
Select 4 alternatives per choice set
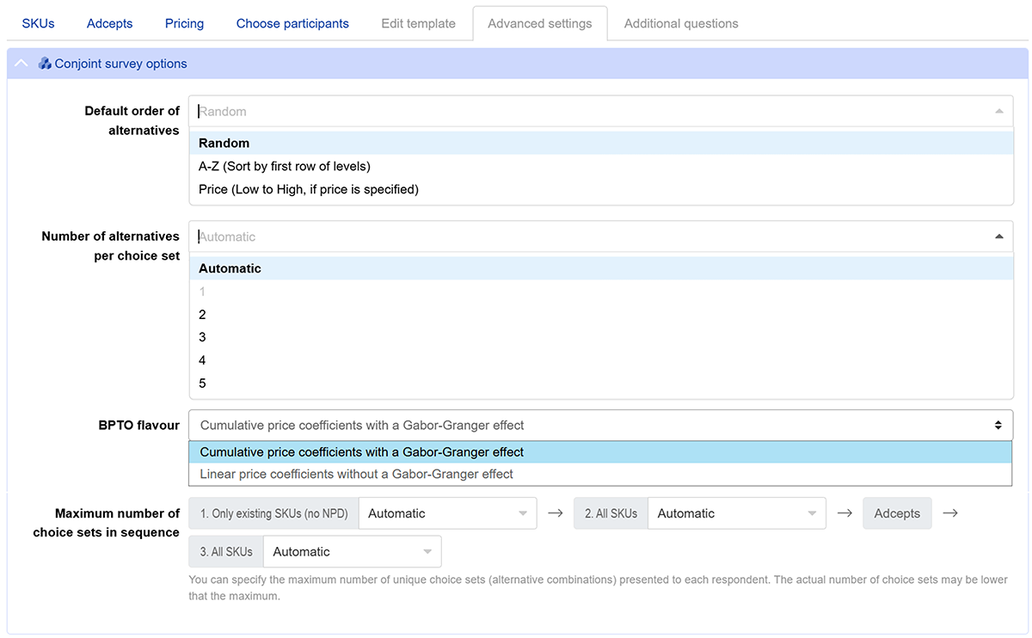601,360
